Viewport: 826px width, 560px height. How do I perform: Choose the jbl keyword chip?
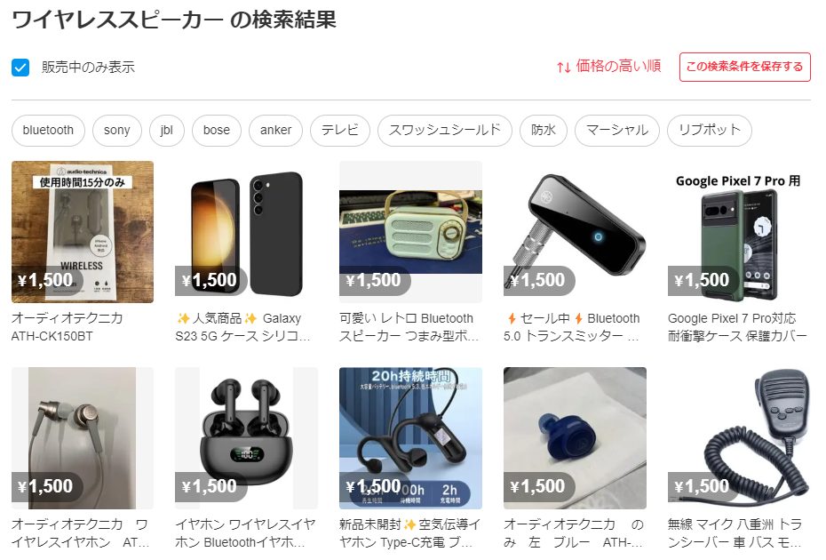click(166, 131)
